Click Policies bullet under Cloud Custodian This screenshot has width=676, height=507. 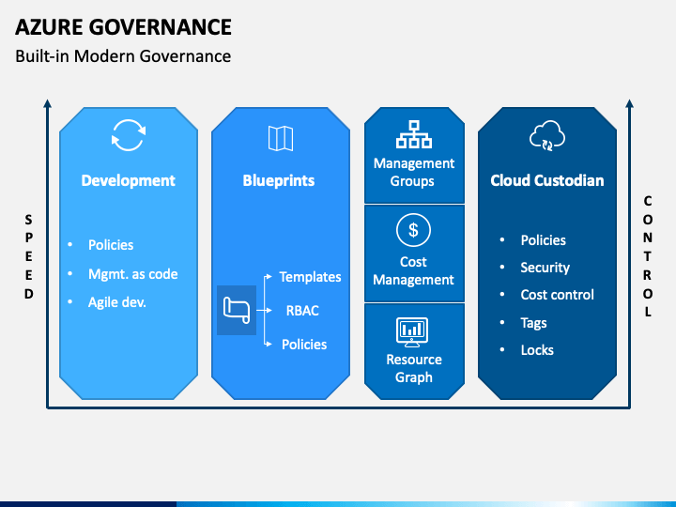544,240
